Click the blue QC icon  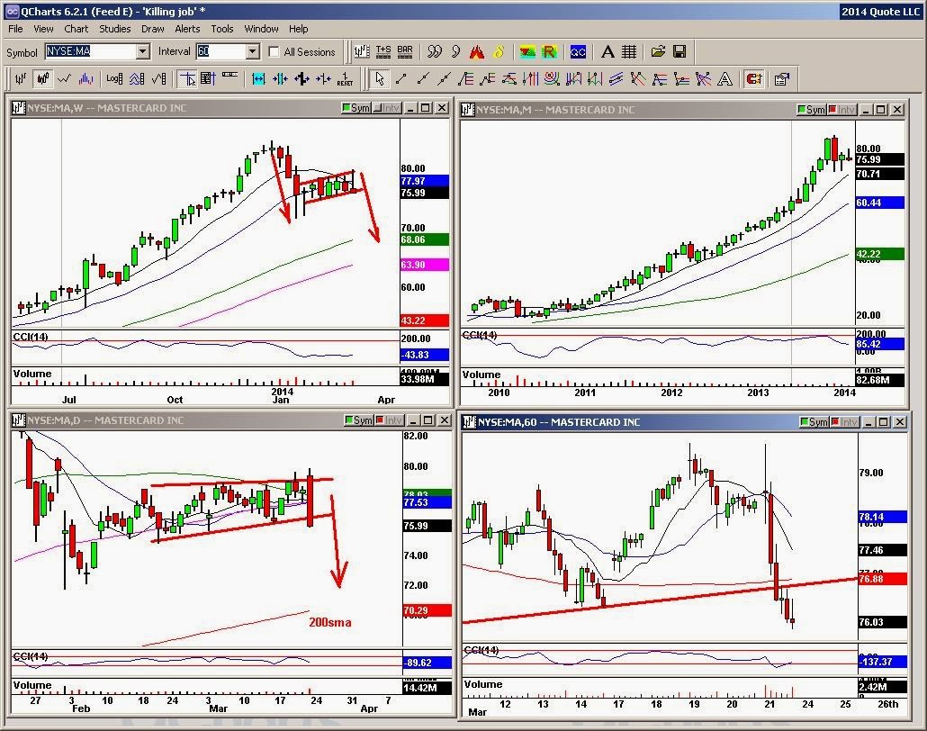point(578,52)
